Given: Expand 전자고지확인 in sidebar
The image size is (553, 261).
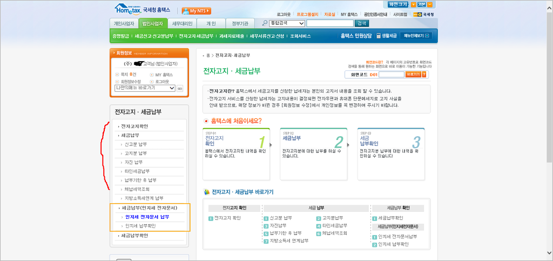Looking at the screenshot, I should (134, 126).
